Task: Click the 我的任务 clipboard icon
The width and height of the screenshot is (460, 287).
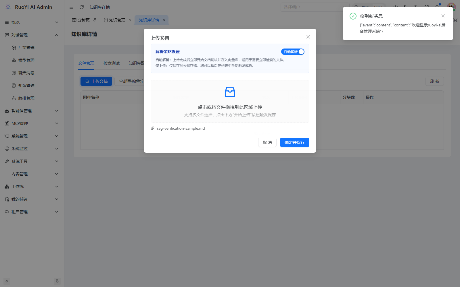Action: point(7,199)
